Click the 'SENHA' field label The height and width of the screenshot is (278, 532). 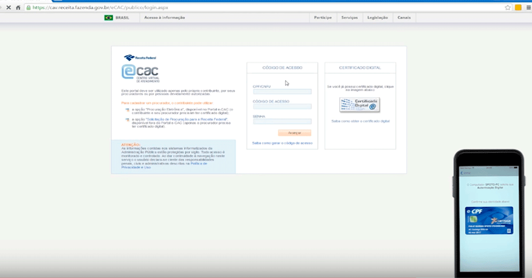click(258, 116)
